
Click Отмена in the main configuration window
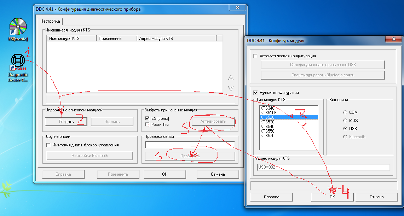click(218, 174)
